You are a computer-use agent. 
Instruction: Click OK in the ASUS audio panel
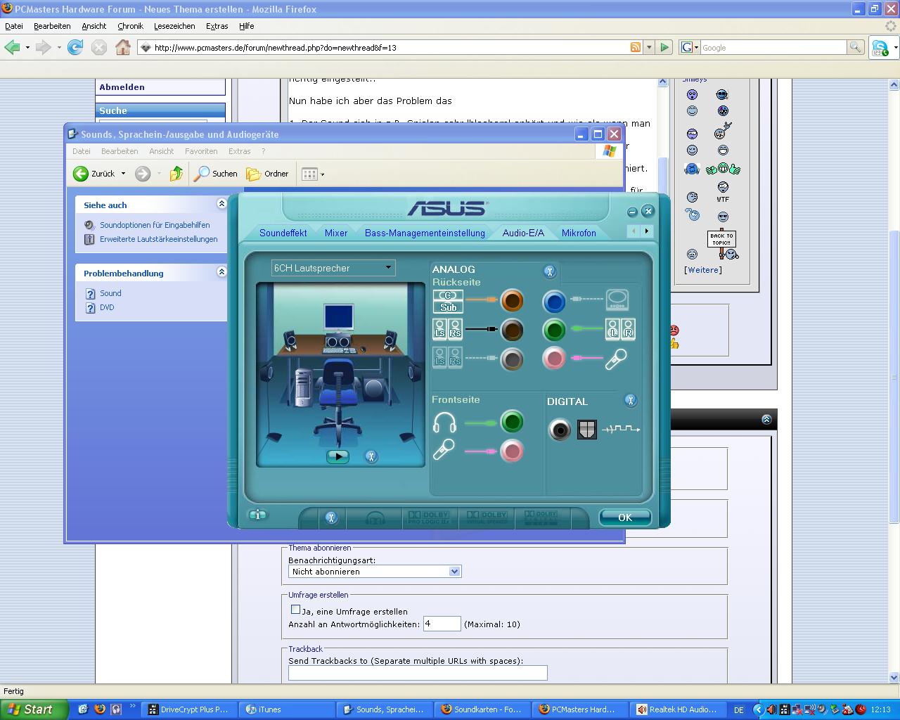[x=624, y=517]
